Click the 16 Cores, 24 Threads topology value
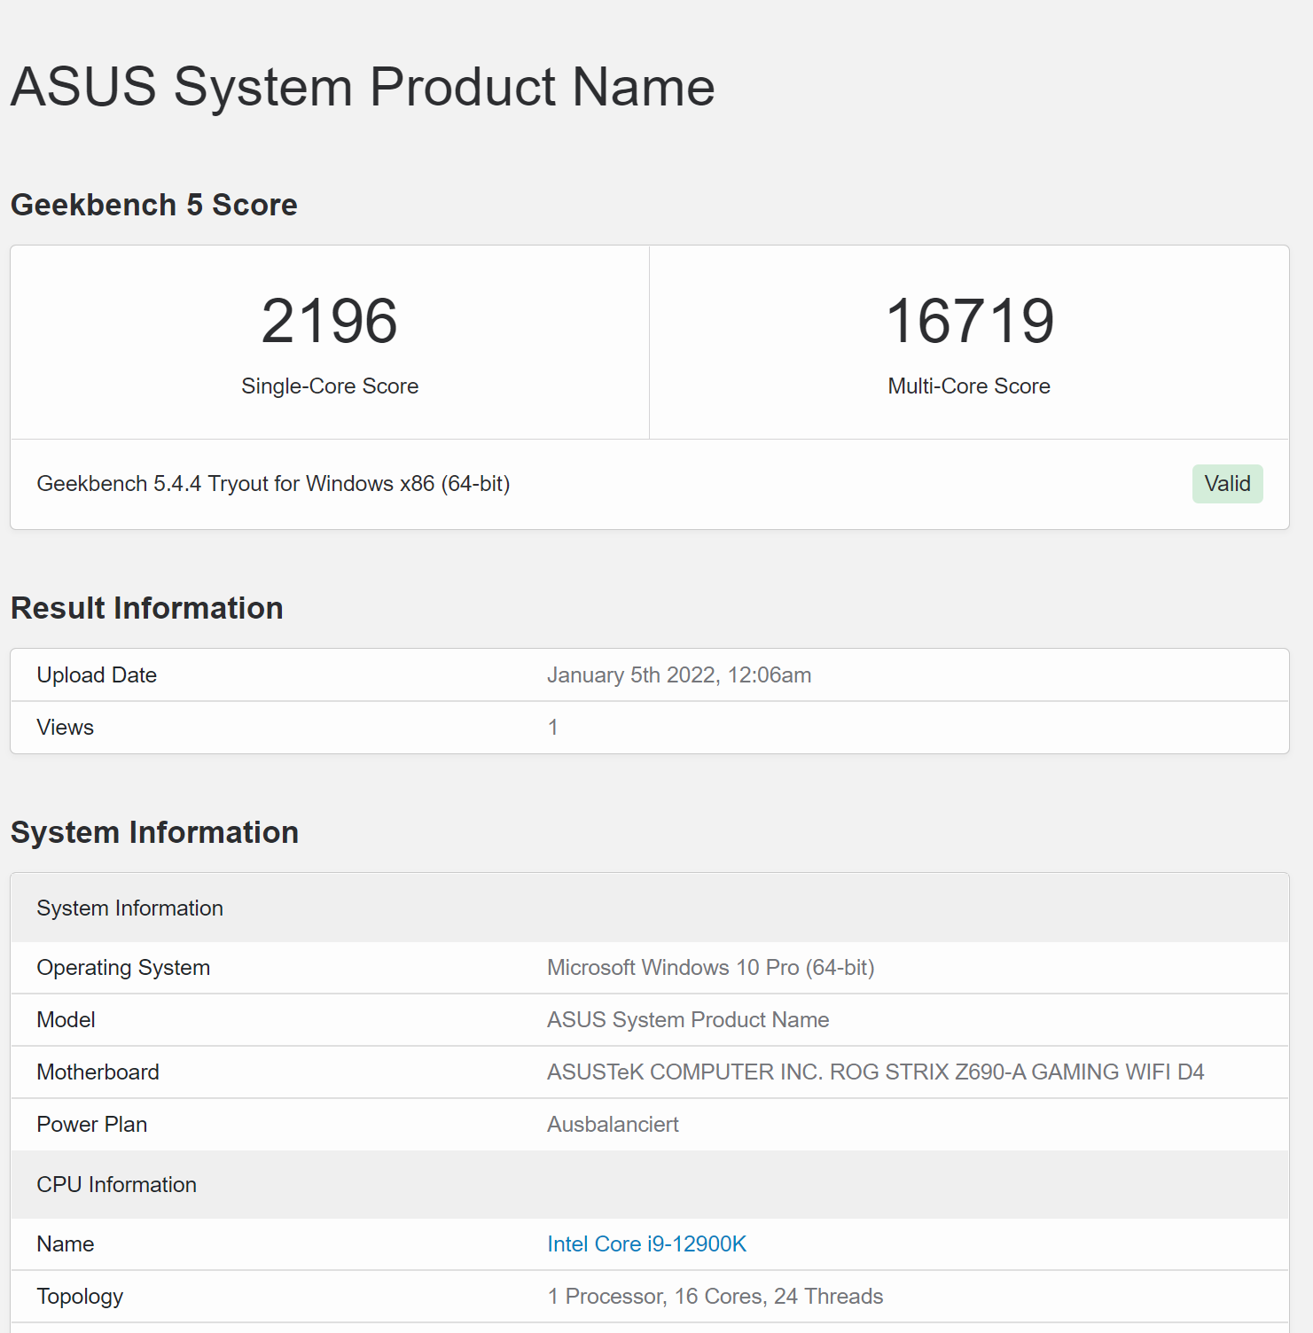1313x1333 pixels. point(715,1297)
